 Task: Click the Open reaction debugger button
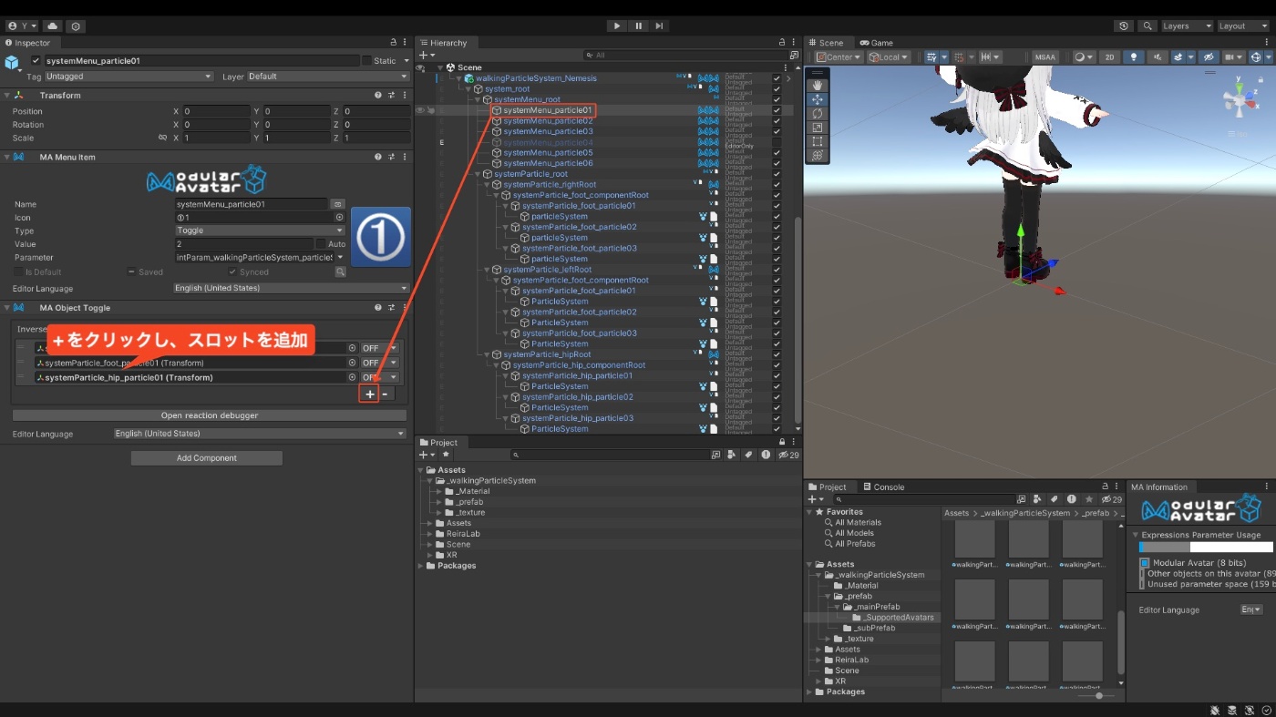(209, 415)
